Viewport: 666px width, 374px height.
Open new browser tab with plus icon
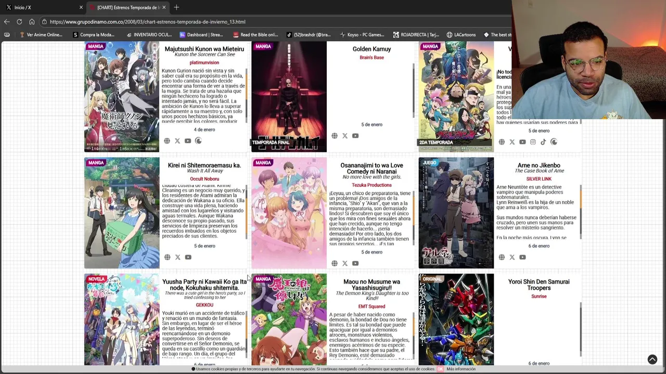pyautogui.click(x=176, y=7)
